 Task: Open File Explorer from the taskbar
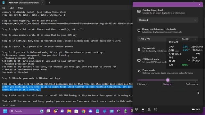coord(69,111)
